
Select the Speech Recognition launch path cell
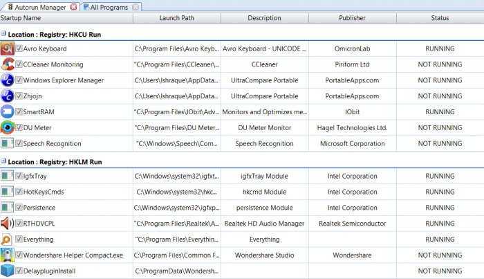(x=176, y=143)
